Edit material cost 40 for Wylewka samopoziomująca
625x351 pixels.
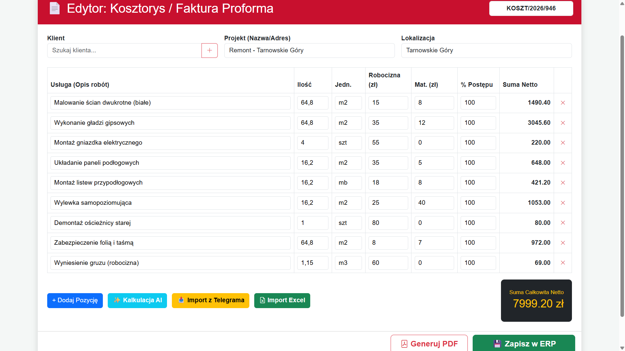coord(434,203)
